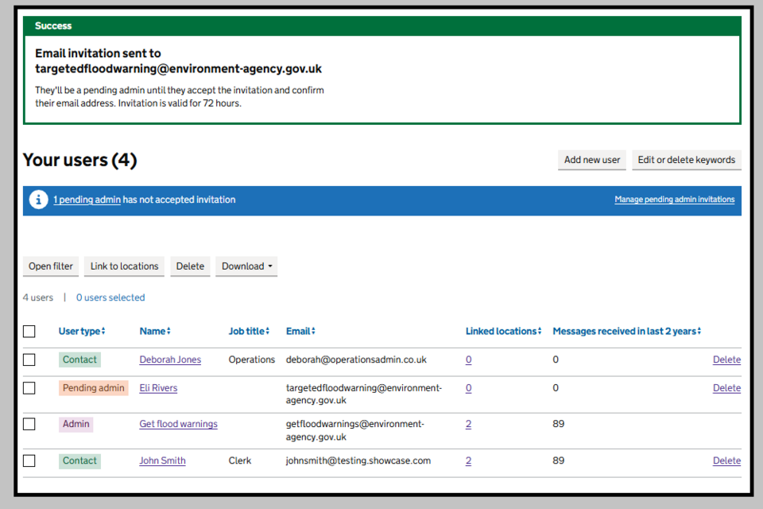Toggle the select-all users checkbox
The width and height of the screenshot is (763, 509).
(x=29, y=332)
